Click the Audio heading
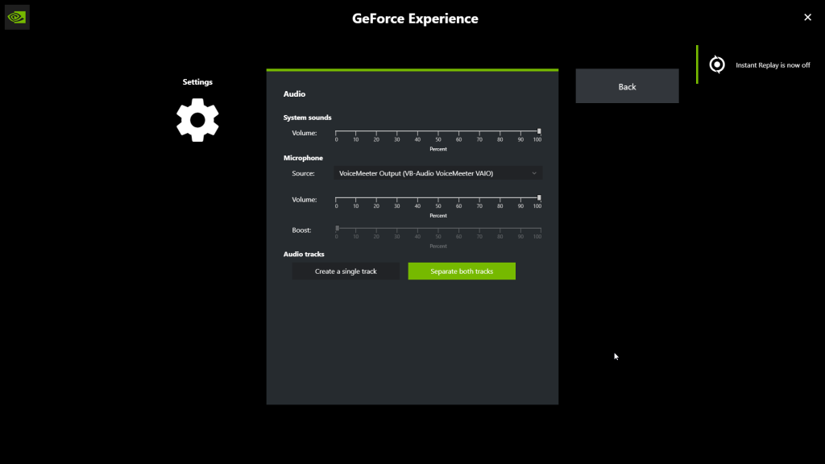This screenshot has height=464, width=825. pyautogui.click(x=294, y=93)
